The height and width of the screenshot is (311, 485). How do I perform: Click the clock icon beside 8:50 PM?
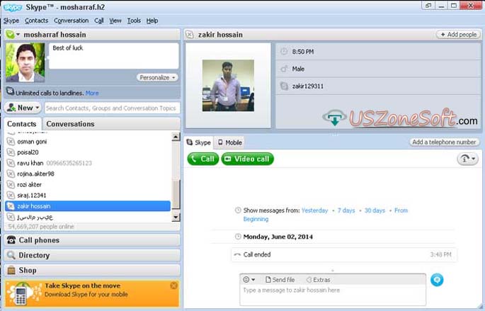point(284,52)
